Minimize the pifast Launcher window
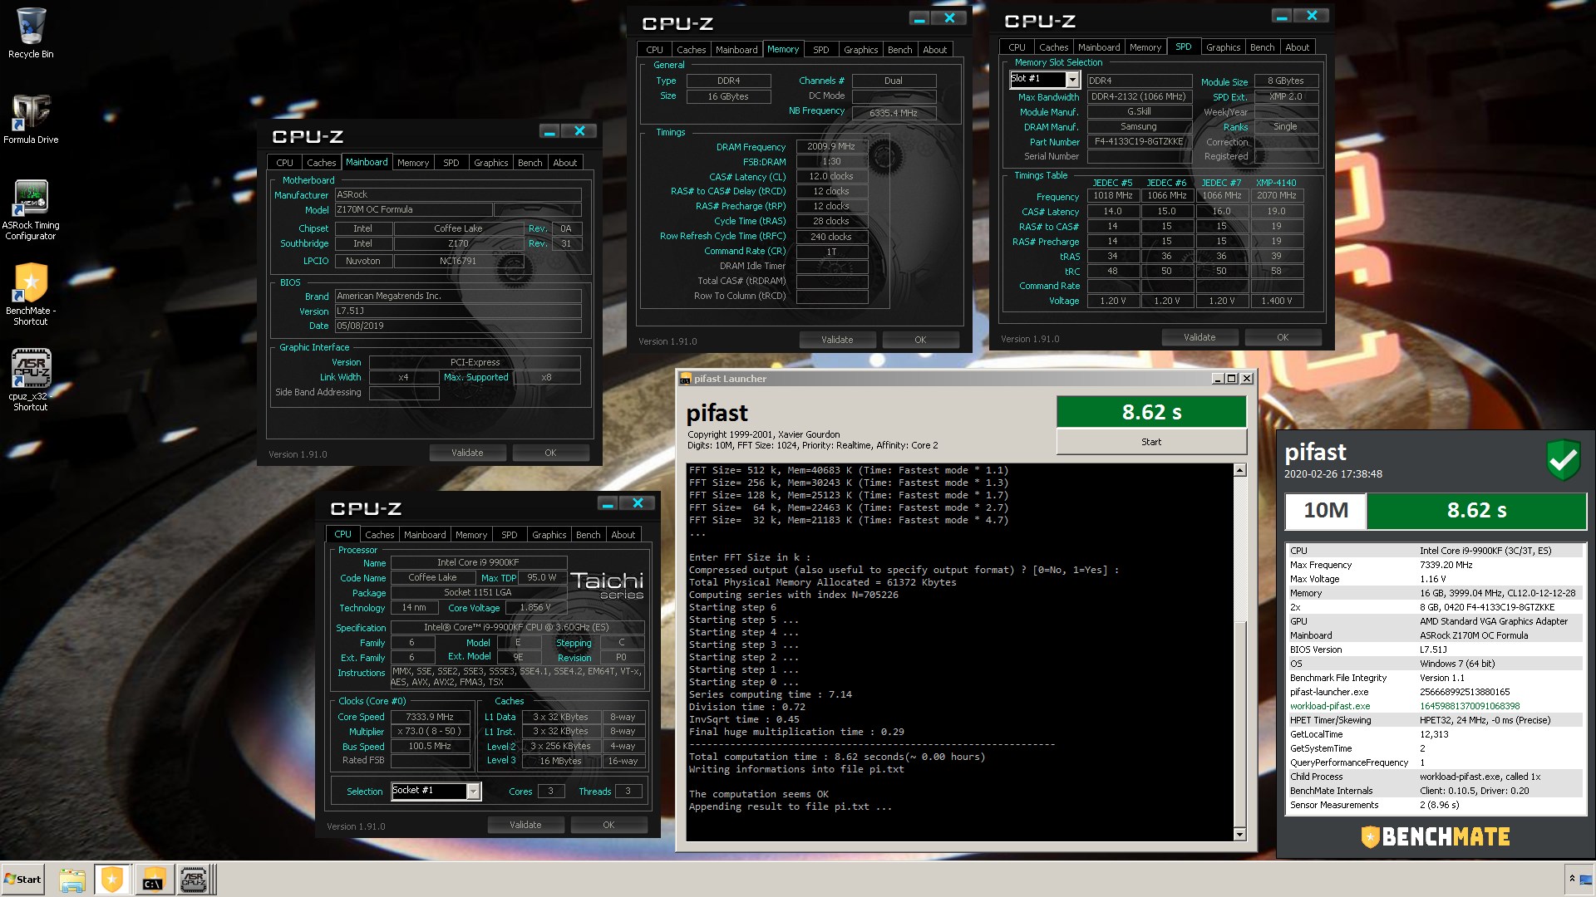 click(1218, 379)
